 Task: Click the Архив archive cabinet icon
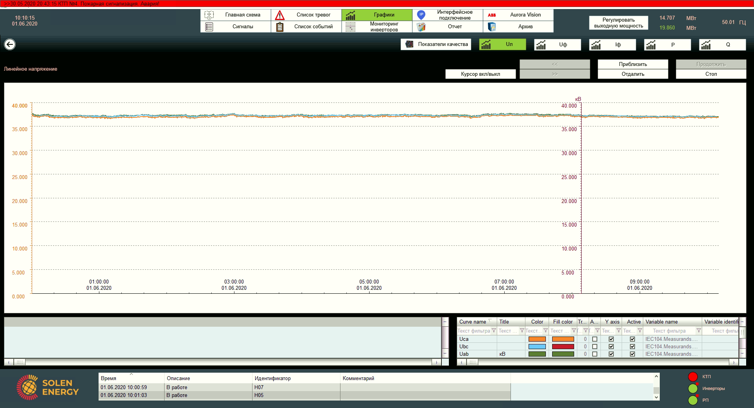[492, 27]
